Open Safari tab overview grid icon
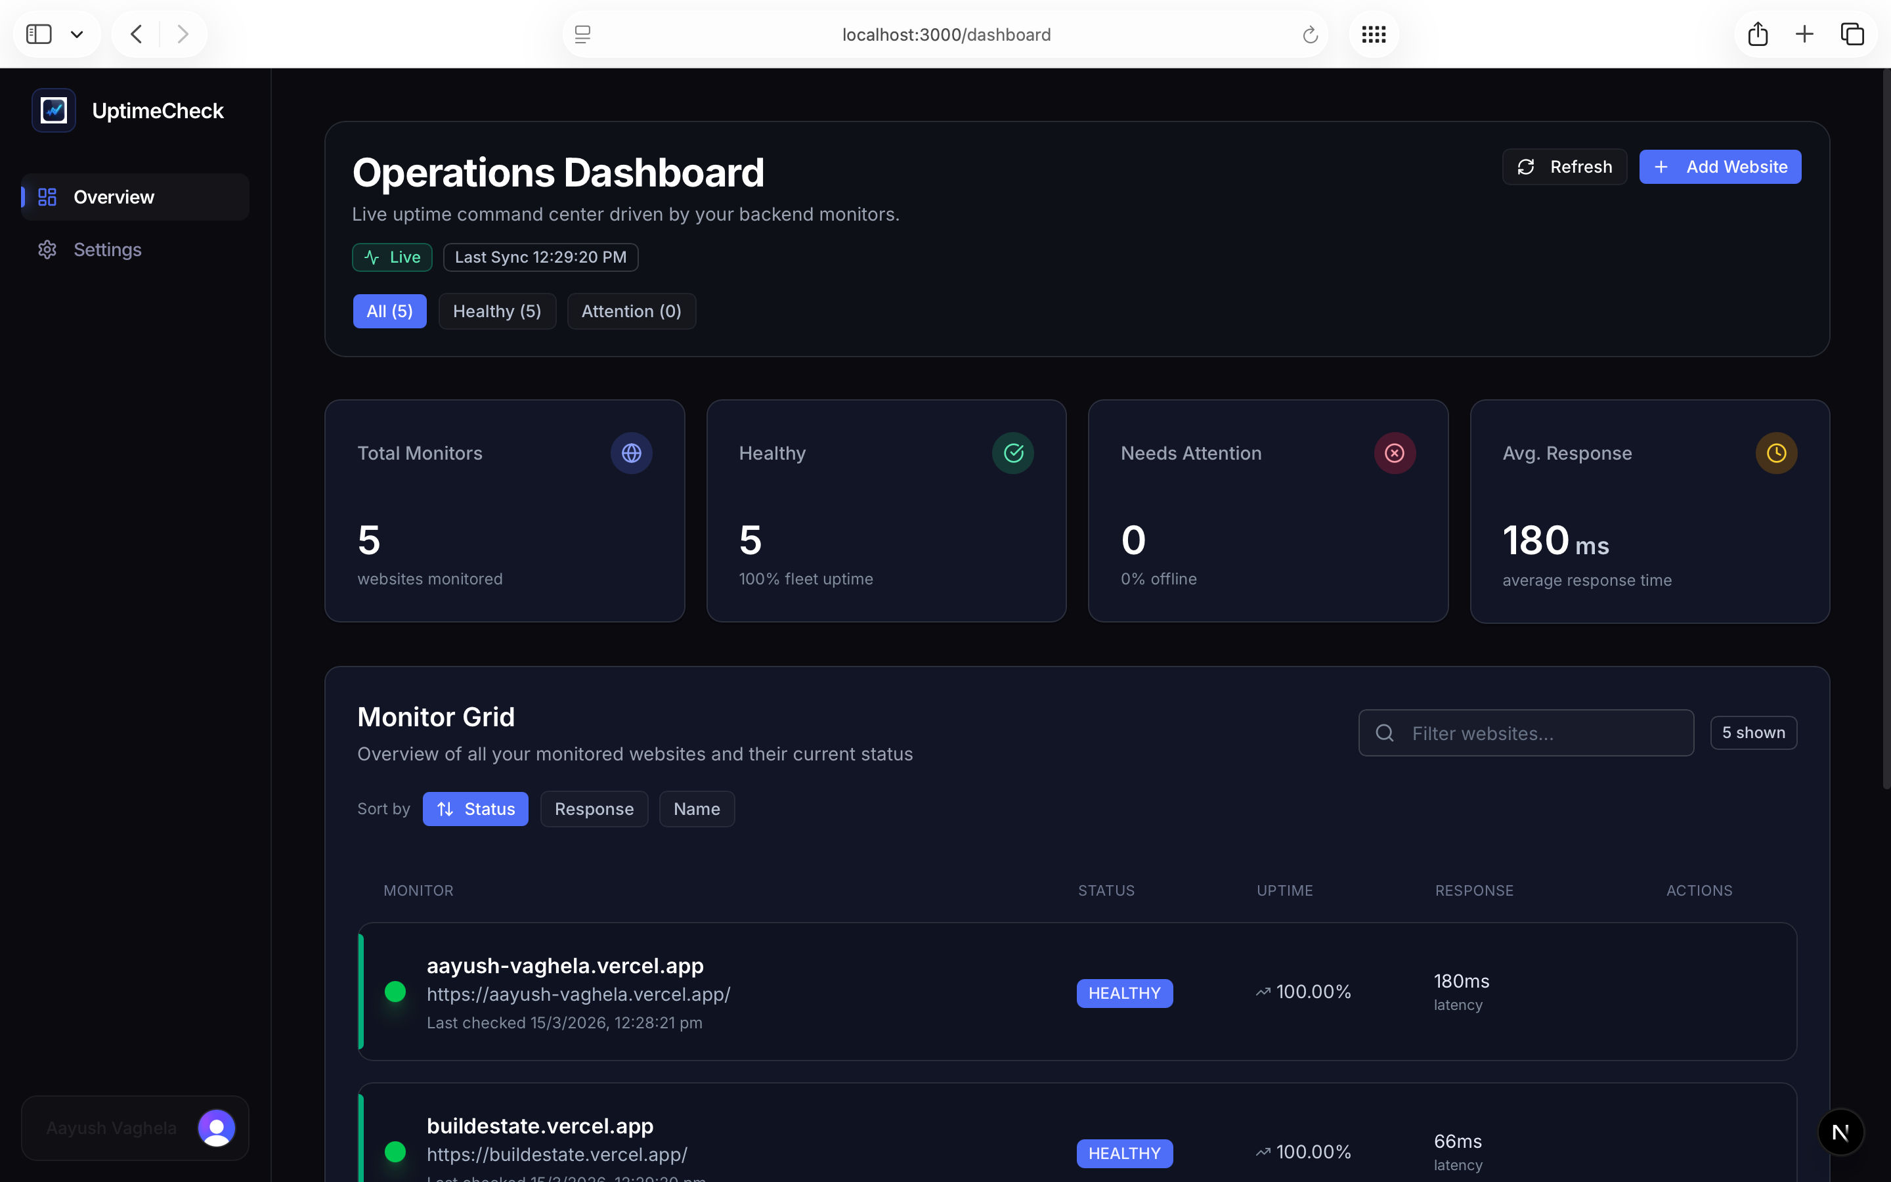The image size is (1891, 1182). click(x=1373, y=34)
